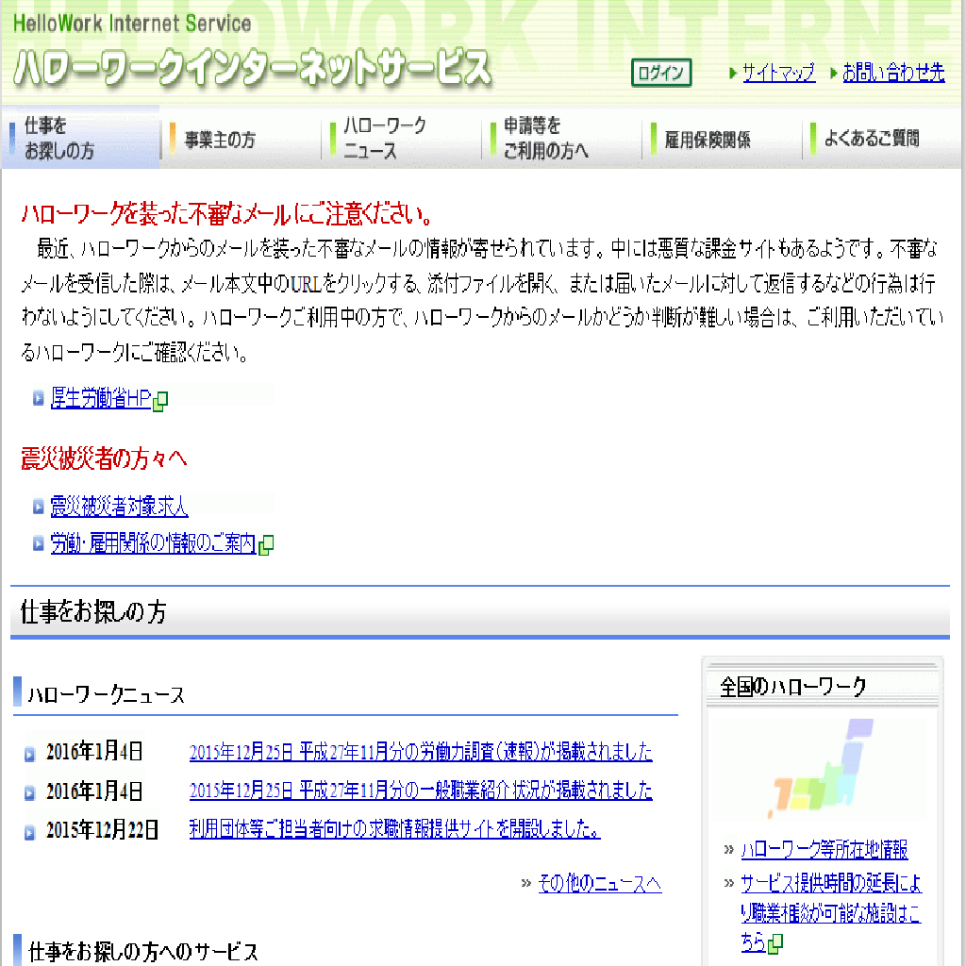Click the ログイン login button

(661, 73)
